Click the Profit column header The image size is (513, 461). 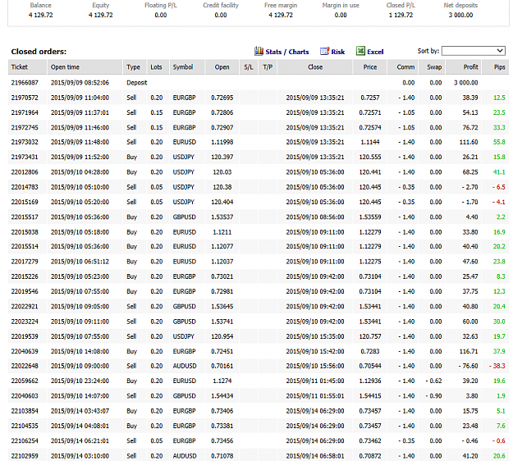463,67
